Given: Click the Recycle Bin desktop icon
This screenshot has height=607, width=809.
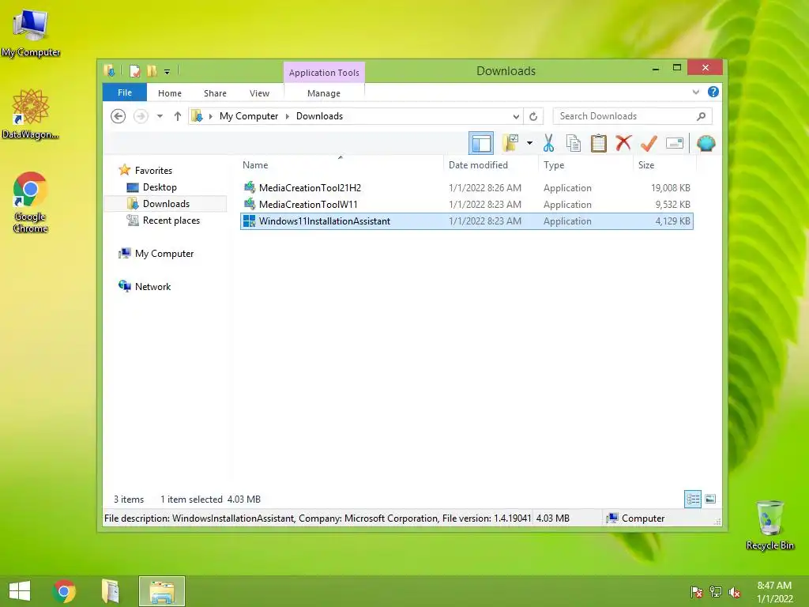Looking at the screenshot, I should 769,525.
